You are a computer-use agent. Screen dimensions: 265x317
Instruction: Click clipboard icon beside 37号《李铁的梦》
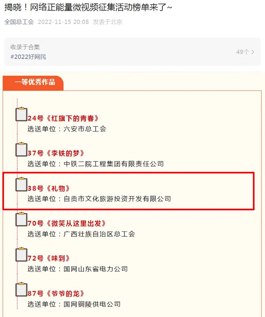coord(21,149)
